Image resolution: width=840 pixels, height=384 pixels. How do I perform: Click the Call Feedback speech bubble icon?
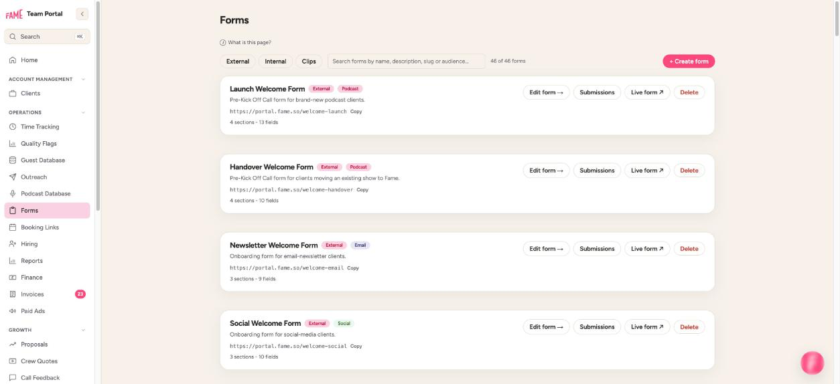(x=12, y=378)
